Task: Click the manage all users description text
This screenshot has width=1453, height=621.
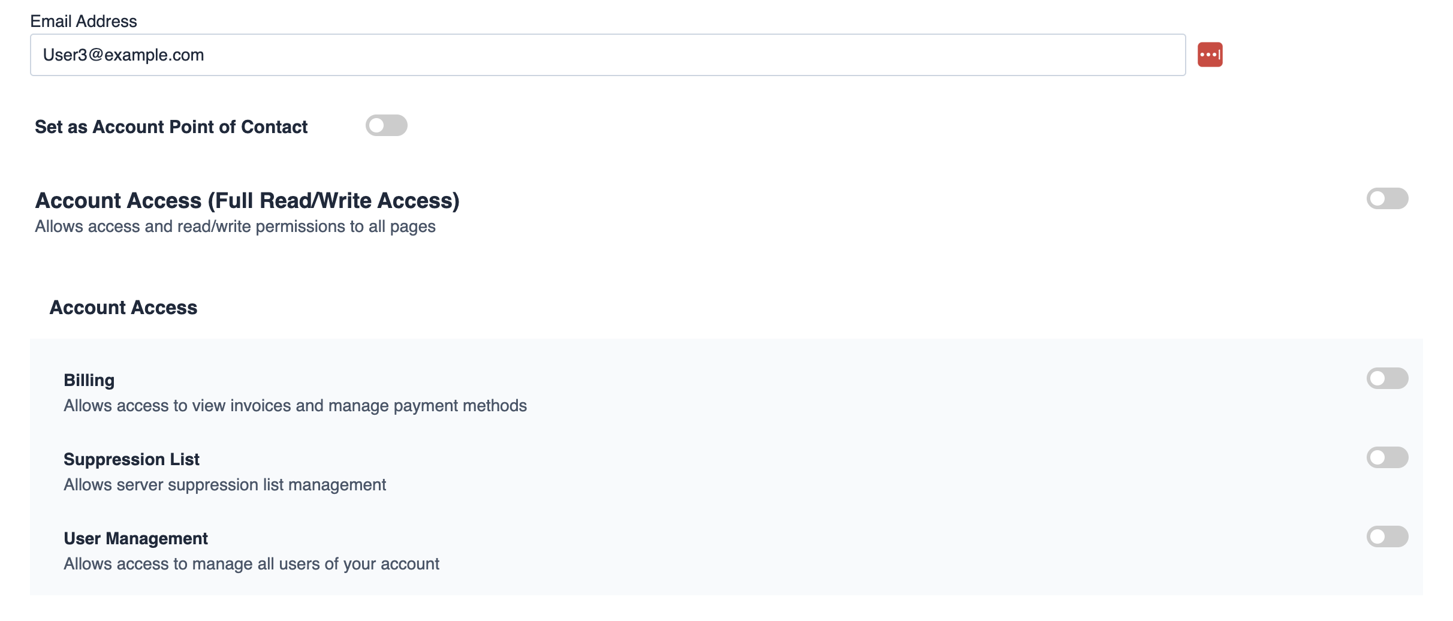Action: (251, 564)
